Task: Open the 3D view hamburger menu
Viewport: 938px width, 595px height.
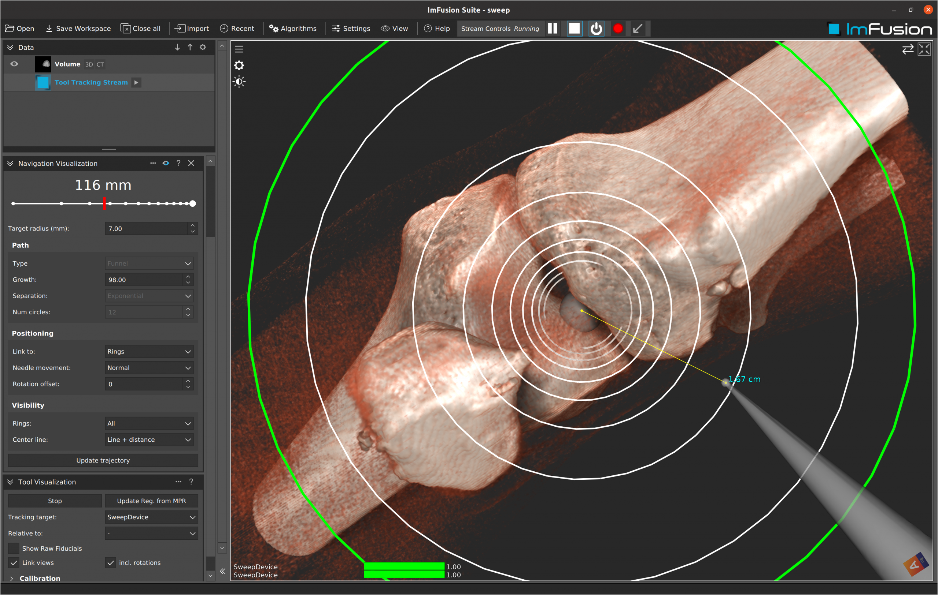Action: [x=239, y=49]
